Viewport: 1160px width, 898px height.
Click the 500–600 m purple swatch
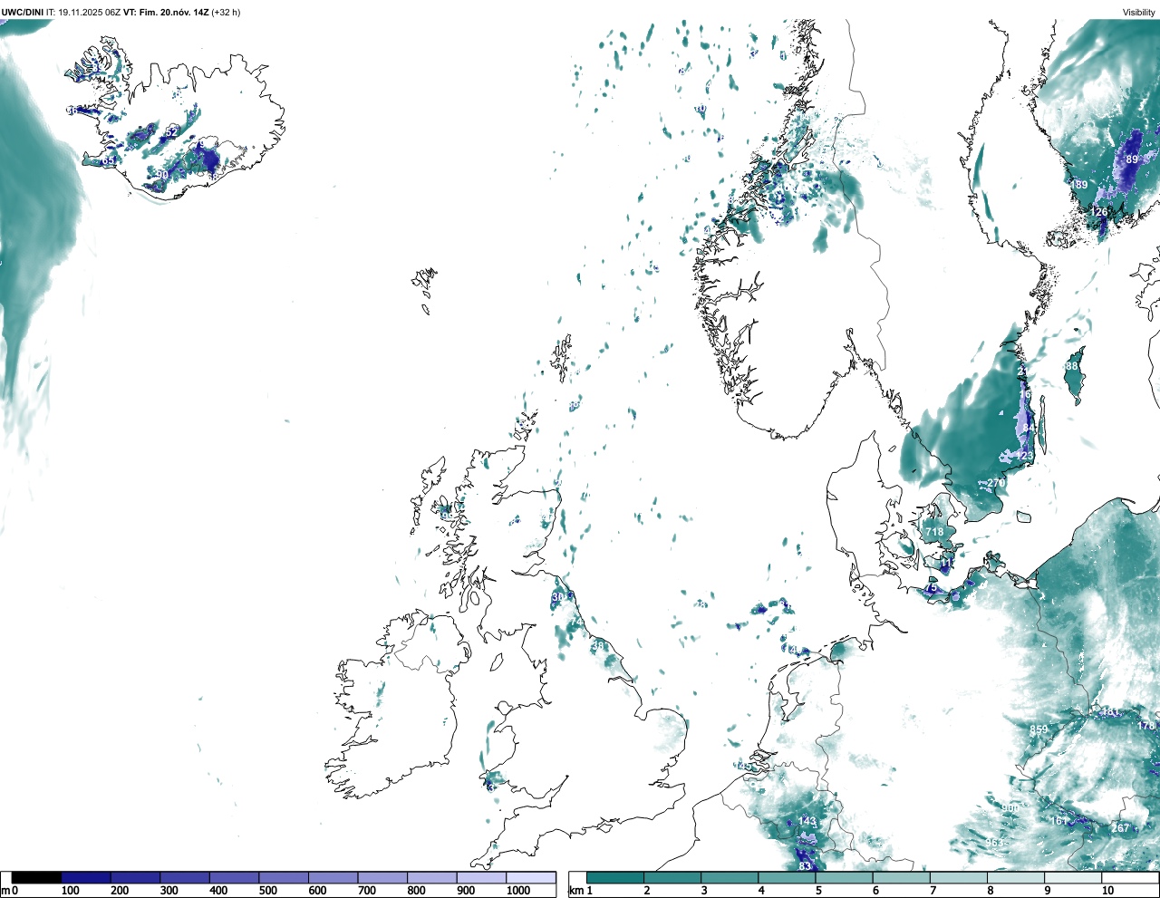[284, 877]
